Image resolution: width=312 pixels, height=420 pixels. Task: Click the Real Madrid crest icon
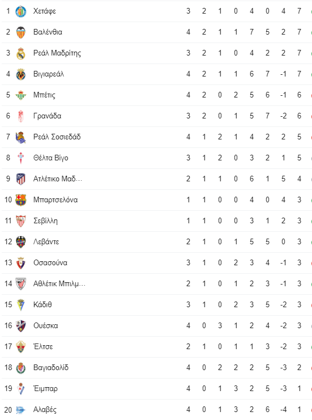coord(20,53)
